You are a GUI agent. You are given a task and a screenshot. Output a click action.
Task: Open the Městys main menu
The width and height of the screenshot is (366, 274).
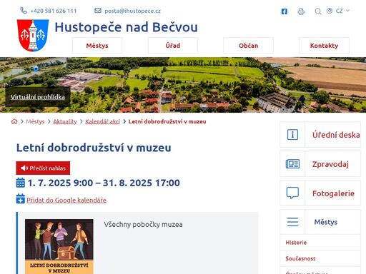(97, 46)
